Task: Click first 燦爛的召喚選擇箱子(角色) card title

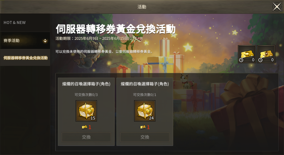Action: coord(86,84)
